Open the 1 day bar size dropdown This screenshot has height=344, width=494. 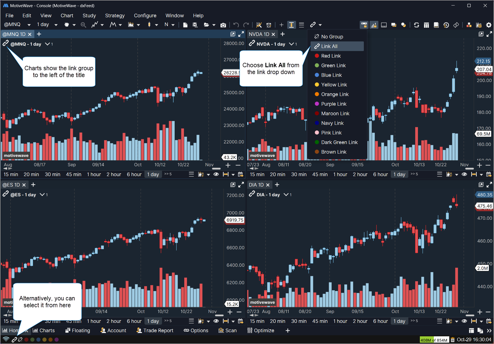click(56, 25)
